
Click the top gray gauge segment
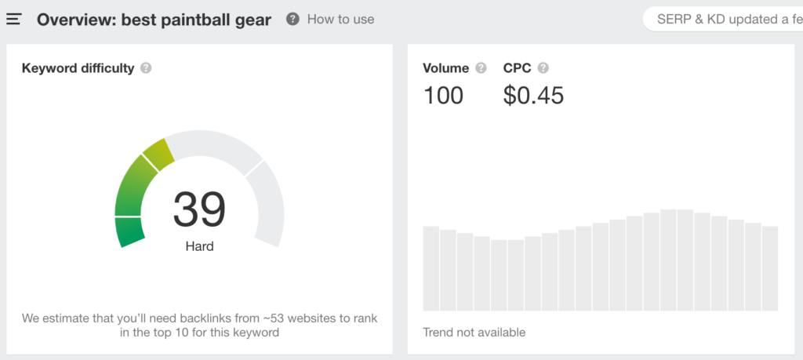click(x=213, y=146)
